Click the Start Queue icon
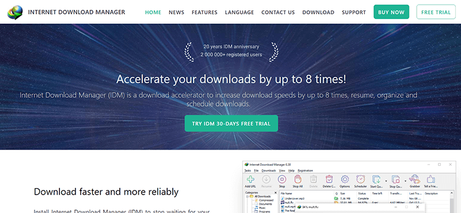Viewport: 461px width, 213px height. click(377, 179)
